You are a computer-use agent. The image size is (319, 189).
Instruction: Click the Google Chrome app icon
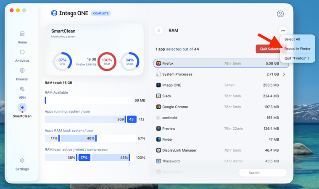tap(158, 107)
